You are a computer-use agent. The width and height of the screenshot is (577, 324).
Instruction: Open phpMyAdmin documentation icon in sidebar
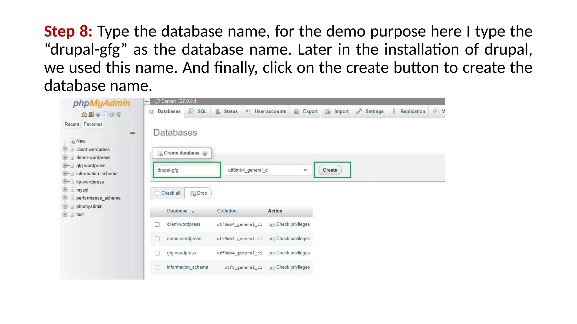click(x=98, y=114)
